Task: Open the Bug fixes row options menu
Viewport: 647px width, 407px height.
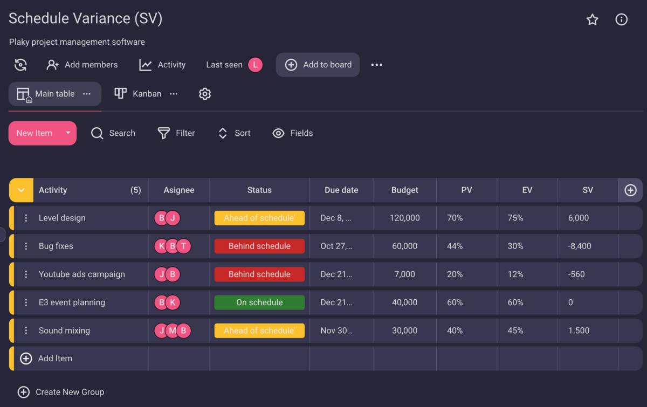Action: (x=26, y=246)
